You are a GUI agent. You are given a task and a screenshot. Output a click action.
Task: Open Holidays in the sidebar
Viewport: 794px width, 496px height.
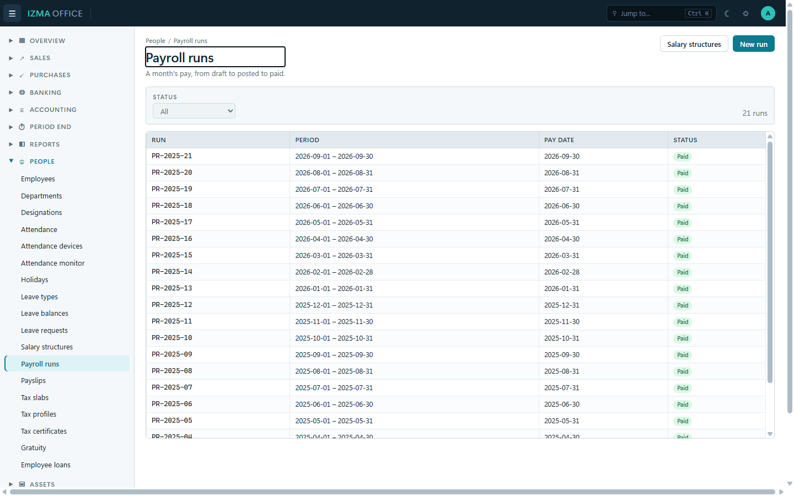coord(67,280)
